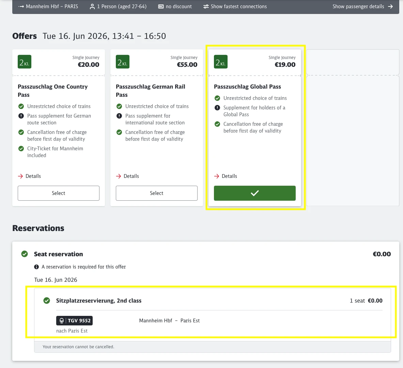
Task: Click the info icon beside A reservation is required
Action: pos(36,267)
